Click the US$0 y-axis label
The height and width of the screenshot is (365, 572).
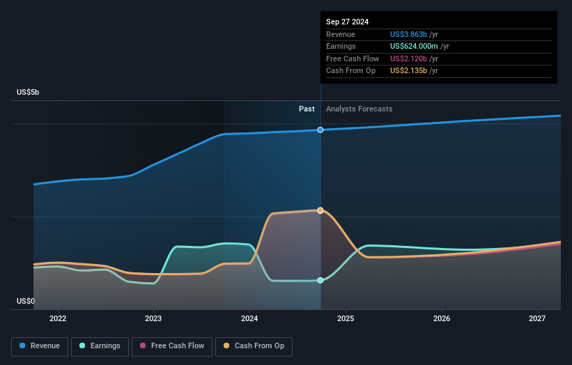(x=26, y=301)
